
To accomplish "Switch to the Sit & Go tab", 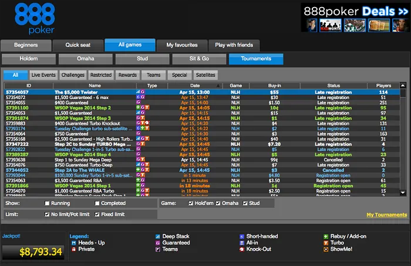I will pyautogui.click(x=199, y=59).
